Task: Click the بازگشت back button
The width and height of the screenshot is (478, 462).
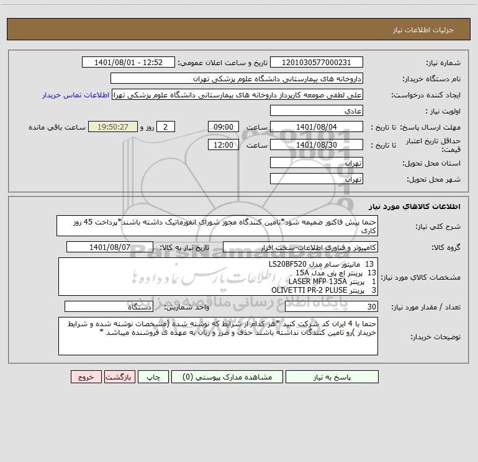Action: (x=119, y=376)
